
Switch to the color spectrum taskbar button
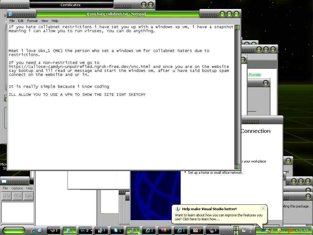pyautogui.click(x=165, y=230)
